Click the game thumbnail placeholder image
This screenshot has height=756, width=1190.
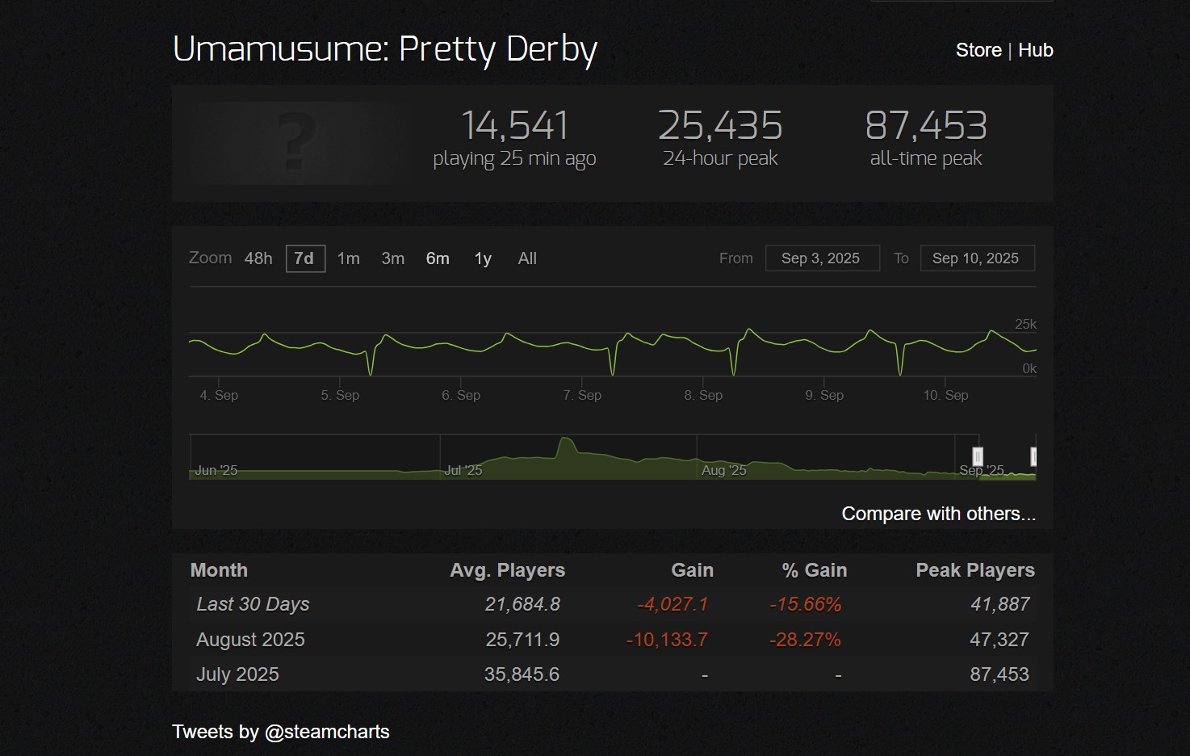[297, 143]
